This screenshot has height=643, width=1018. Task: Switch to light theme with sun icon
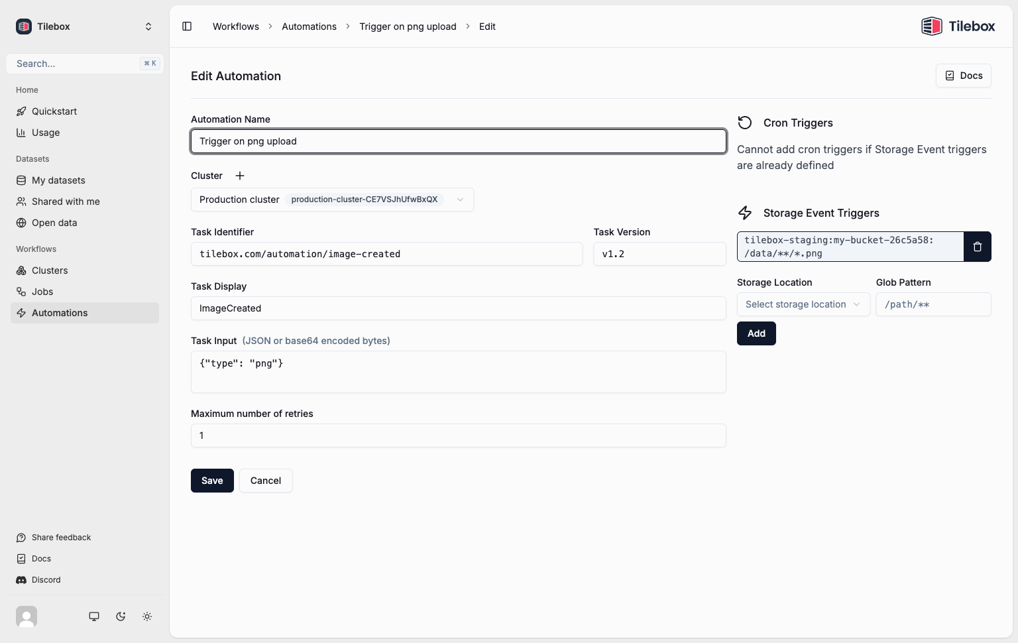(x=147, y=616)
